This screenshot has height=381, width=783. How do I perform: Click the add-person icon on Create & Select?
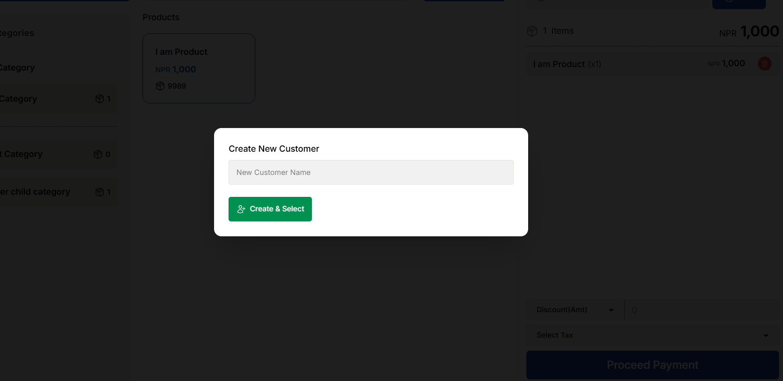pyautogui.click(x=241, y=209)
